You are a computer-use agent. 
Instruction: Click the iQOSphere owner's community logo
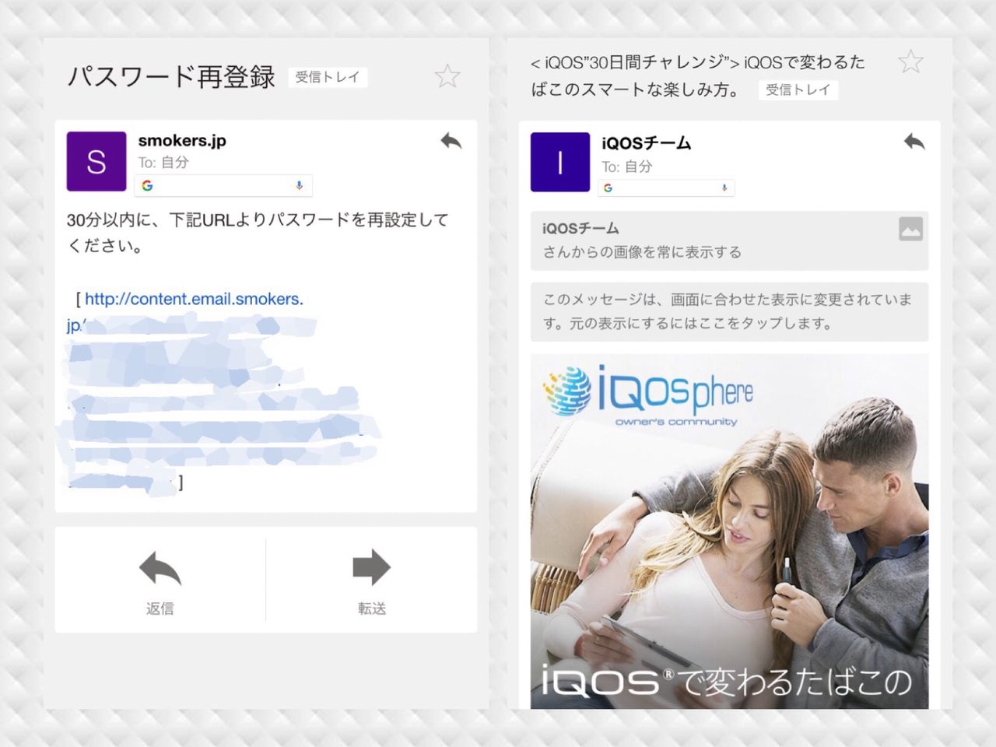tap(648, 395)
